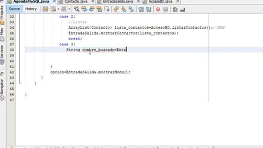
Task: Click the Back navigation icon
Action: tap(53, 9)
